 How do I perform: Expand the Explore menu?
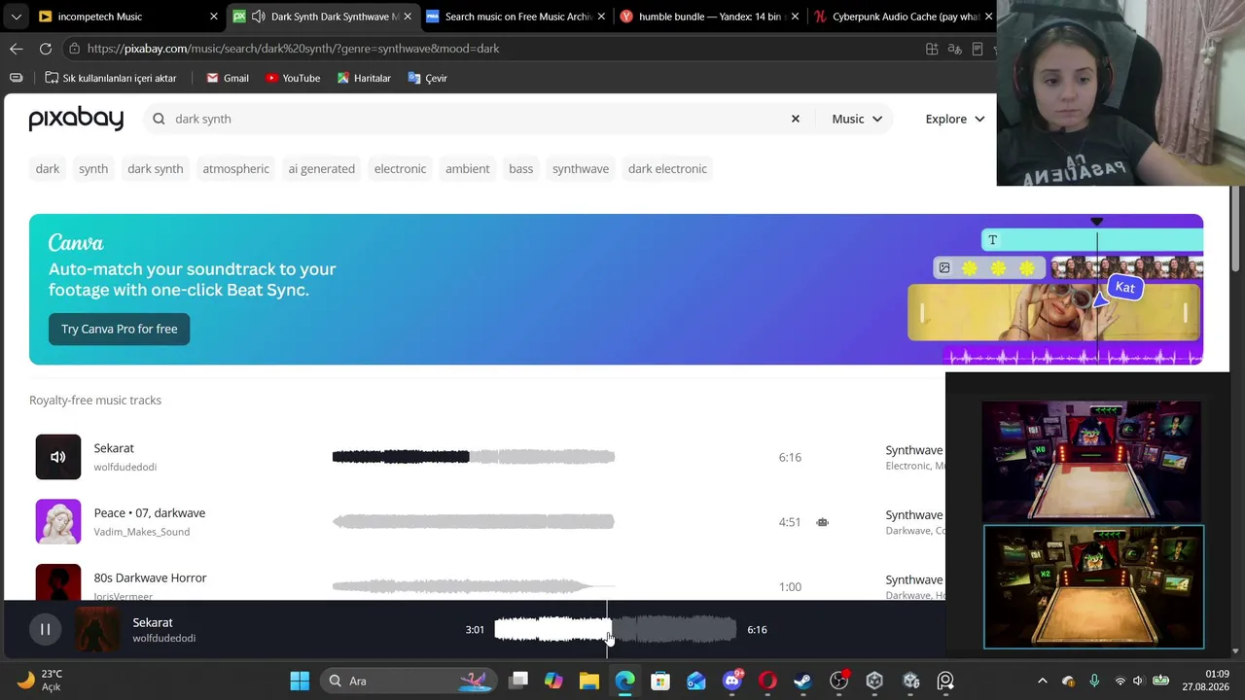[955, 119]
